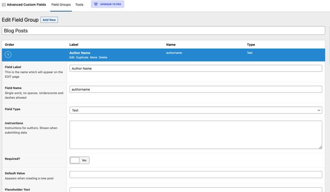Click the Add New button
The width and height of the screenshot is (330, 192).
(49, 20)
